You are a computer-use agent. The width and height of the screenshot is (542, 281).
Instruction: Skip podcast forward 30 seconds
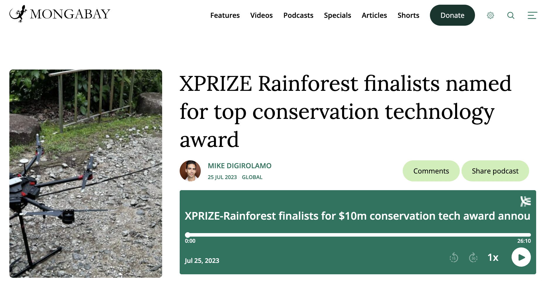click(473, 258)
